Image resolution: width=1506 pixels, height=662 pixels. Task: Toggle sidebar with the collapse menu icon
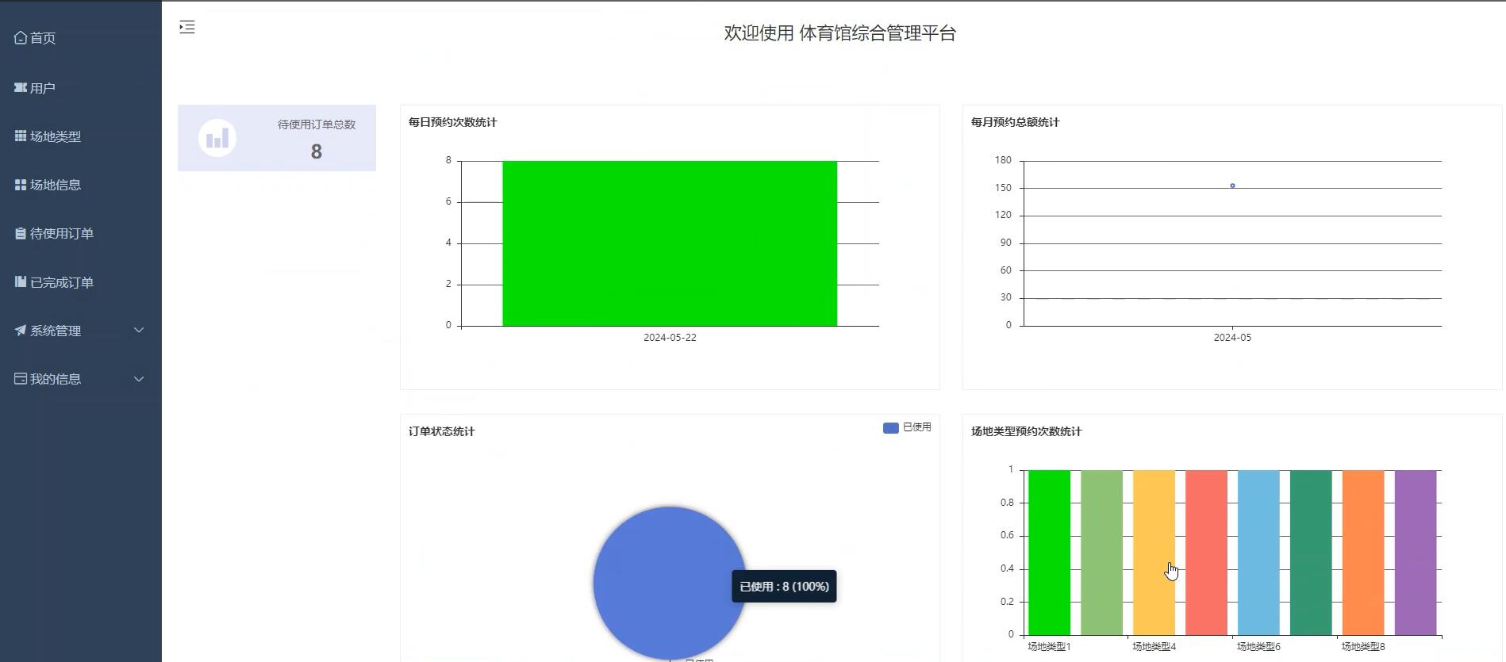[187, 28]
